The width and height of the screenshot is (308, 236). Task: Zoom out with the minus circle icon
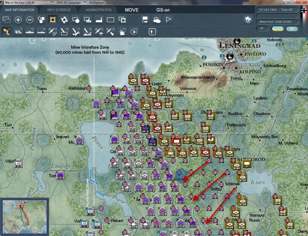coord(30,20)
